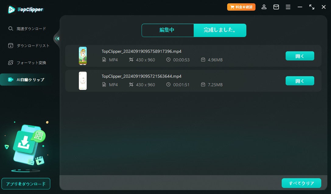
Task: Click すべてクリア button
Action: [x=301, y=183]
